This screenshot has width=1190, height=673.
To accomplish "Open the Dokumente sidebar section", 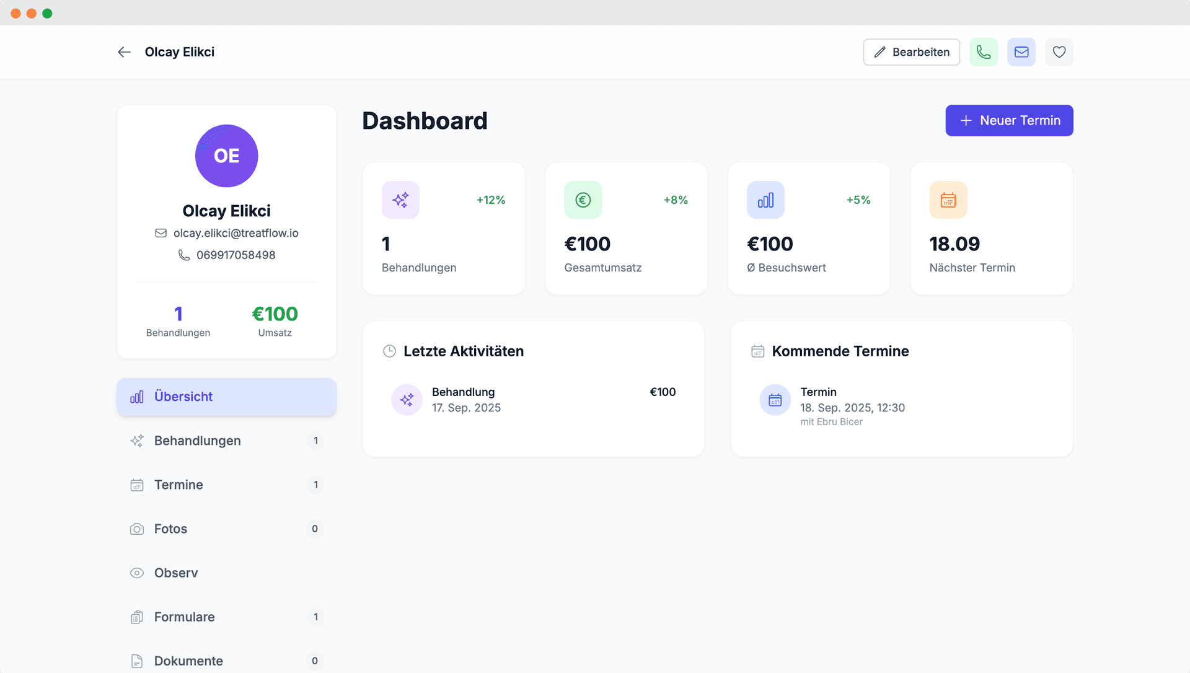I will [226, 661].
